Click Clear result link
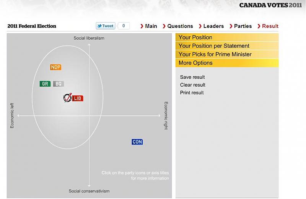The height and width of the screenshot is (199, 306). [x=193, y=85]
